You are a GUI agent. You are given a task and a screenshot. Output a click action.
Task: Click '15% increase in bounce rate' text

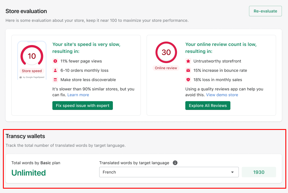click(x=220, y=70)
